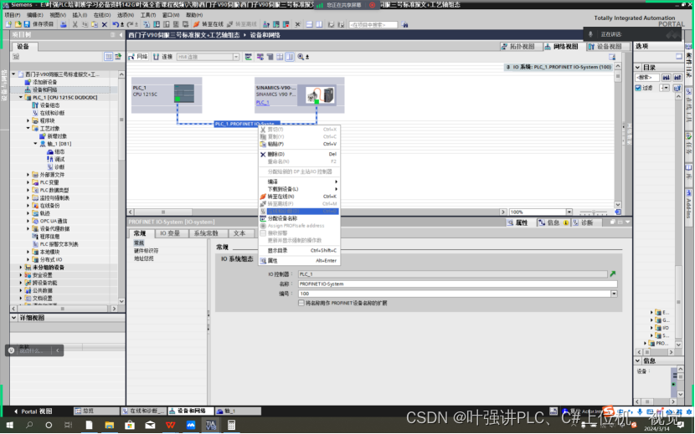Click the zoom magnifier icon in network toolbar
Screen dimensions: 695x434
[301, 57]
